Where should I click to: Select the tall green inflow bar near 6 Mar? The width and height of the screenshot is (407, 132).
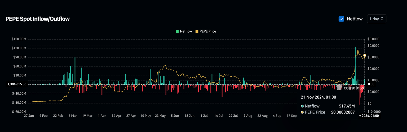point(75,71)
